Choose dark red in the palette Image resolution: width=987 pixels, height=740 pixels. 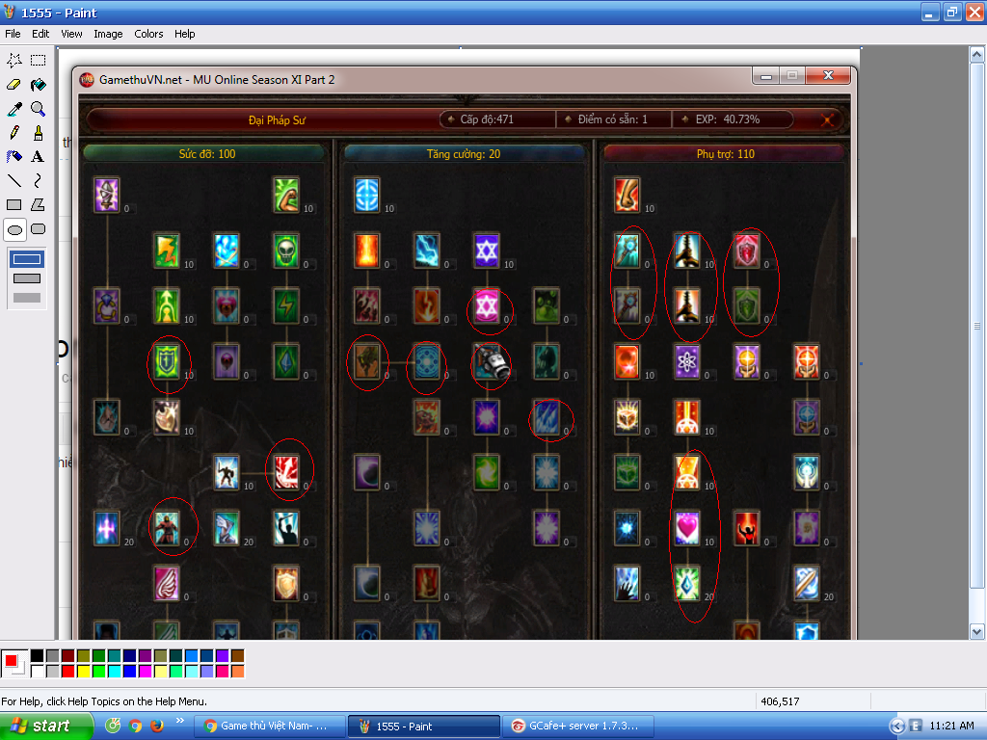tap(68, 655)
